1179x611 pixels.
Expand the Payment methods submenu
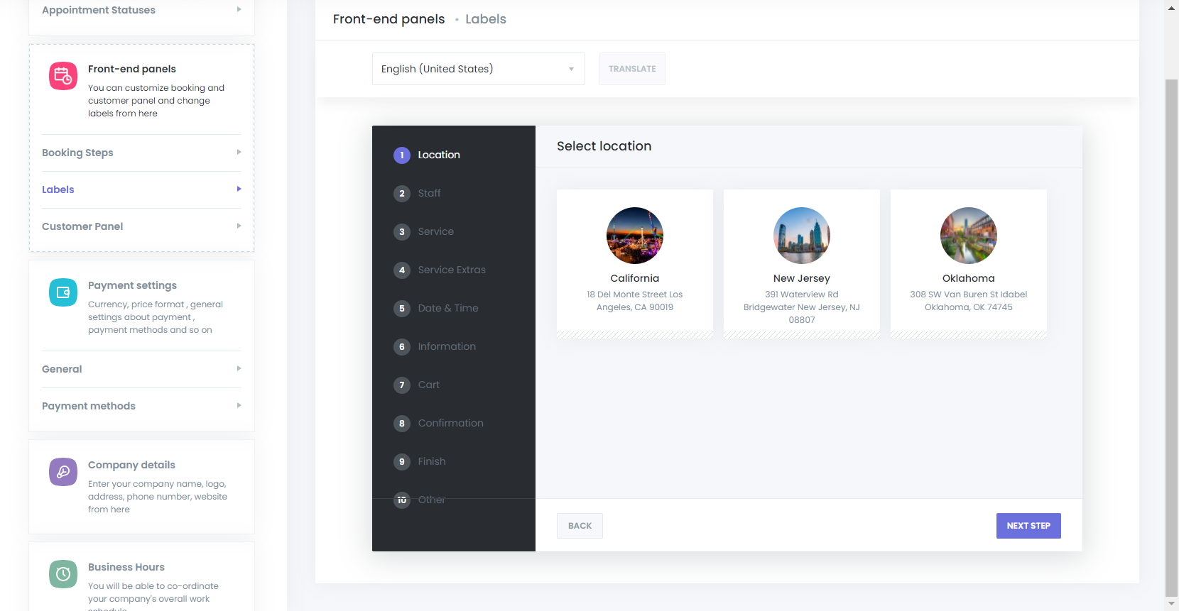pos(141,406)
